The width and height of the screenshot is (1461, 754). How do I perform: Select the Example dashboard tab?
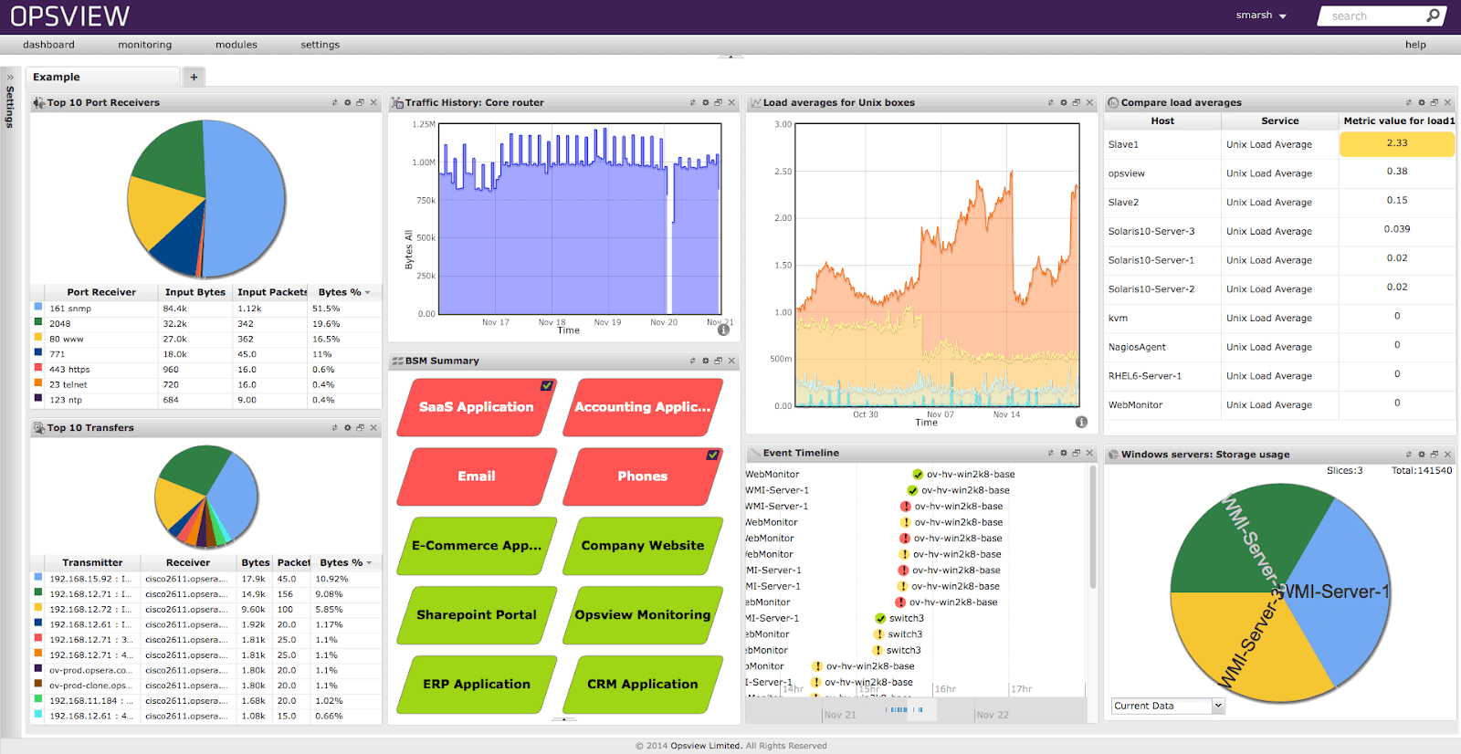pyautogui.click(x=103, y=78)
